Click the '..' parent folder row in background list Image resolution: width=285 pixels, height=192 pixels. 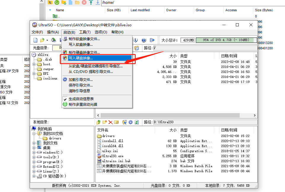pyautogui.click(x=56, y=16)
